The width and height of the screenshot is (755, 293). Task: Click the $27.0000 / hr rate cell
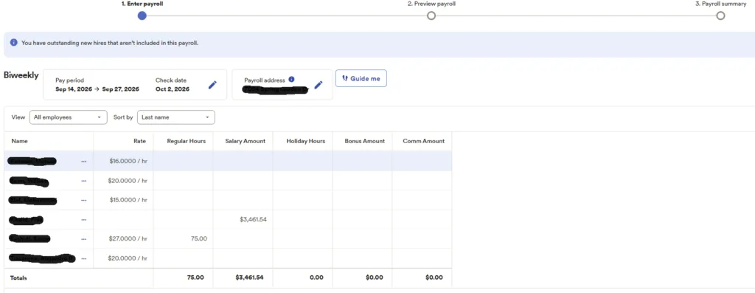pyautogui.click(x=123, y=238)
